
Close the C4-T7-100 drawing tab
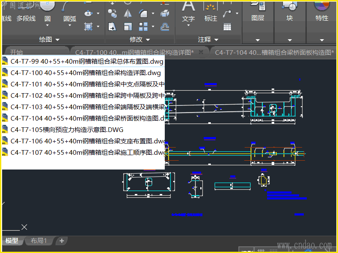[x=201, y=52]
